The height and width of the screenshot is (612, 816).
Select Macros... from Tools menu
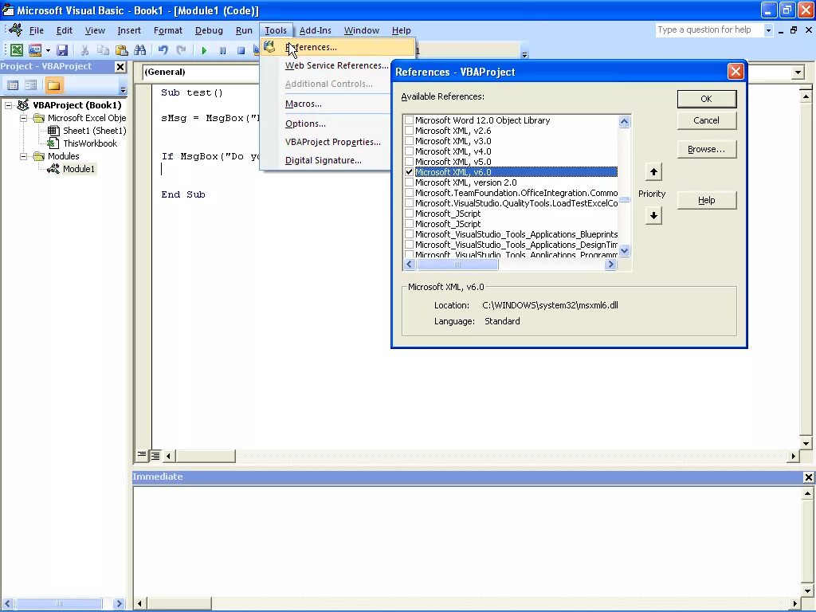[x=304, y=104]
